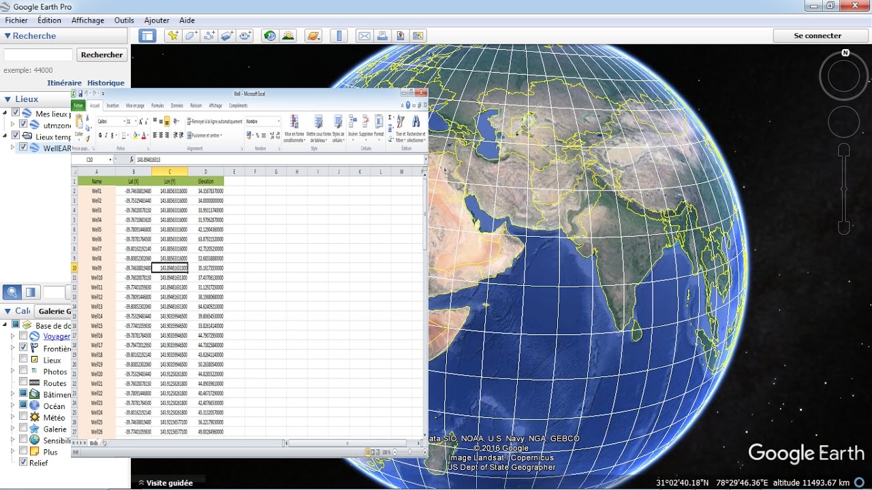Enable the Routes layer checkbox
This screenshot has height=490, width=872.
point(23,382)
